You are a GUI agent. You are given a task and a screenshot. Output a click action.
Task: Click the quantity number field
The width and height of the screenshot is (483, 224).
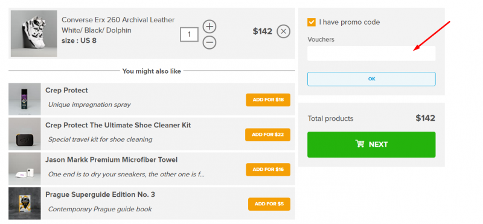click(x=189, y=34)
